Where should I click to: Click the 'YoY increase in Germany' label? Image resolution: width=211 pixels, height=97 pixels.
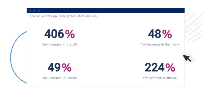click(160, 45)
